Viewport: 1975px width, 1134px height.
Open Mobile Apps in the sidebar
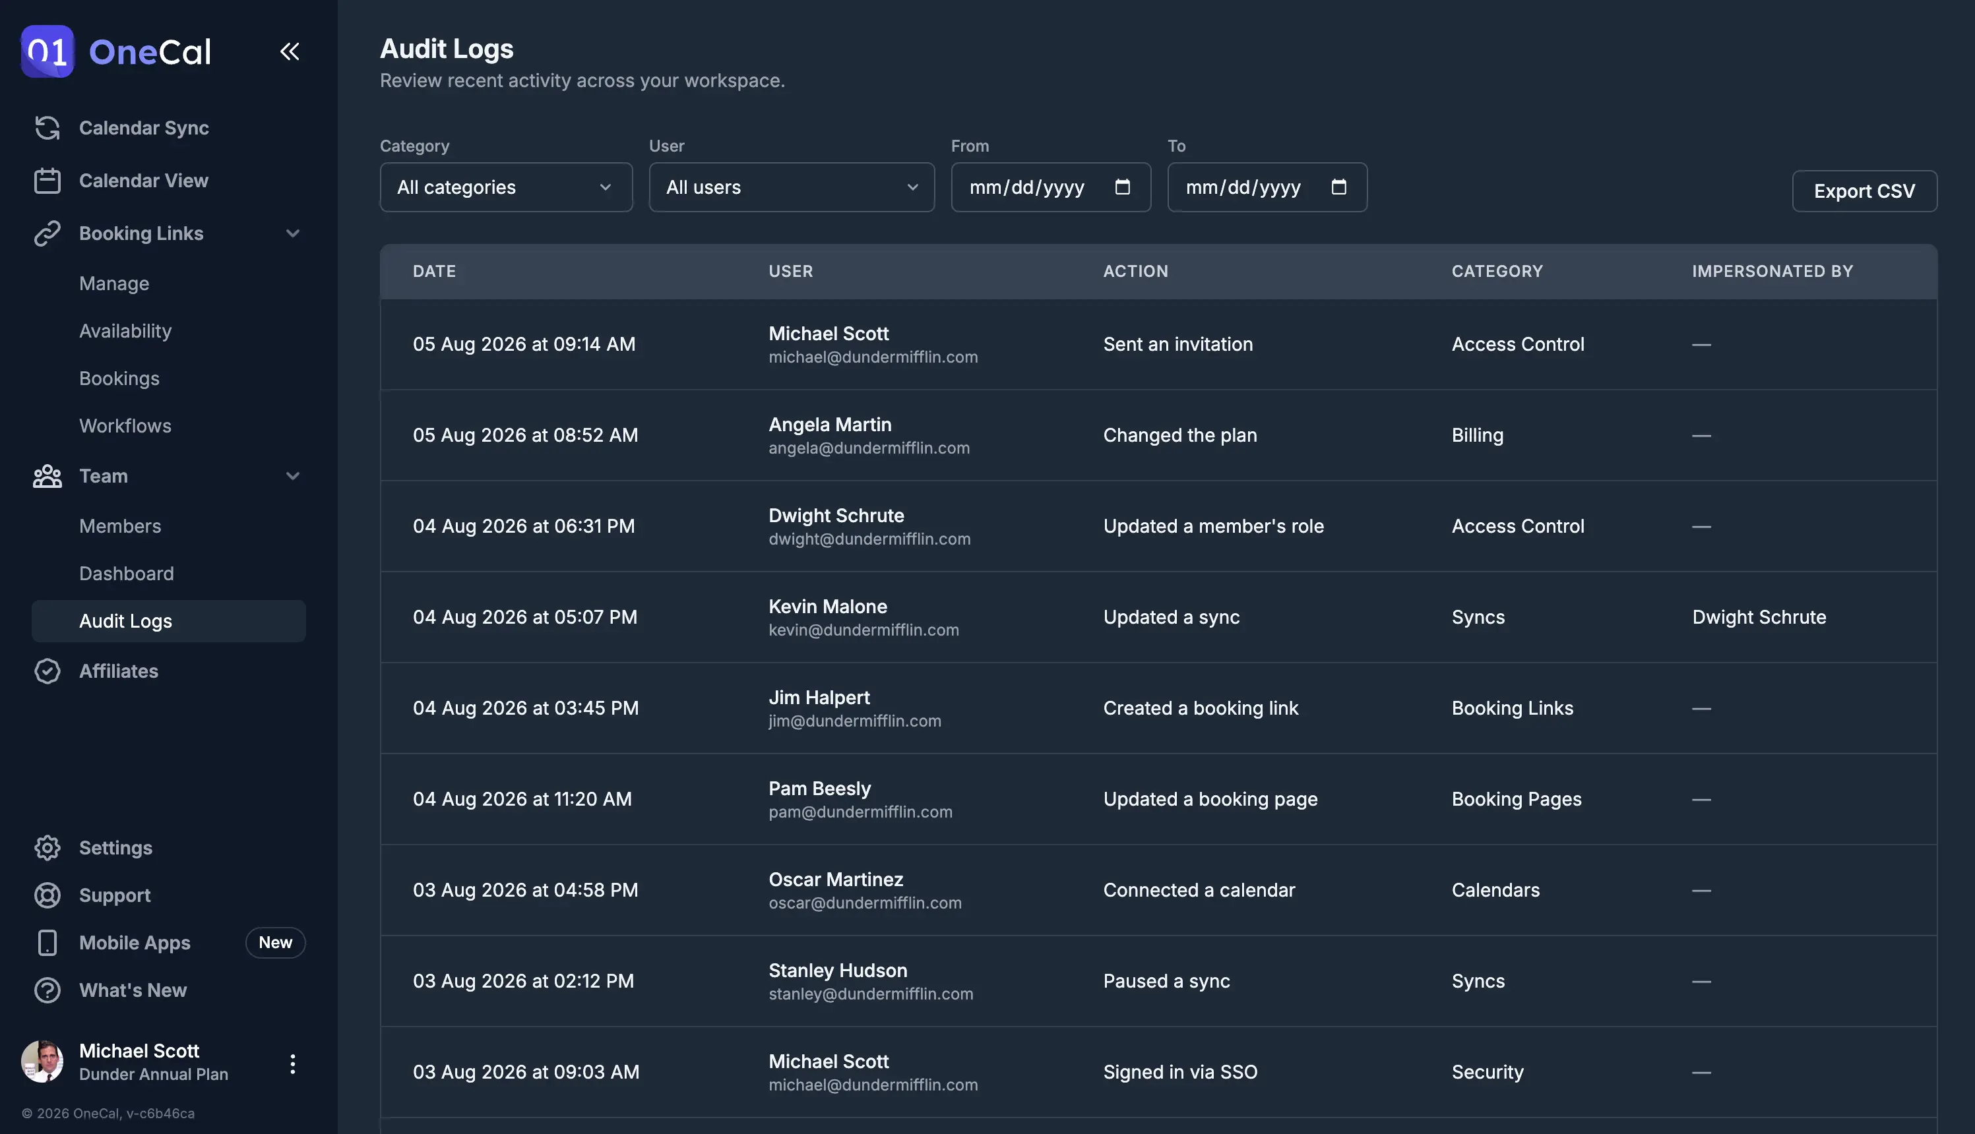click(135, 943)
